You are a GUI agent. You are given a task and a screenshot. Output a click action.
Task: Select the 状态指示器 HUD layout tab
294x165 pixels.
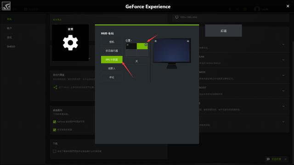[x=112, y=51]
